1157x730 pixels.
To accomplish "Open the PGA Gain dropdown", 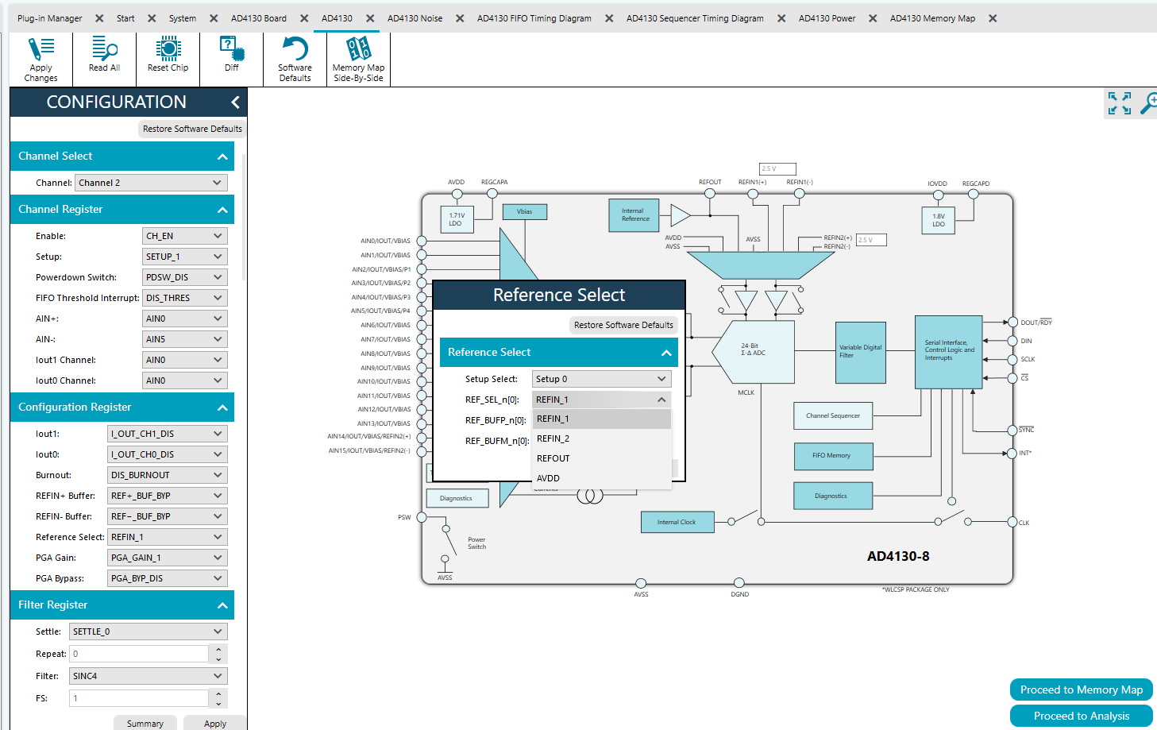I will pos(168,558).
